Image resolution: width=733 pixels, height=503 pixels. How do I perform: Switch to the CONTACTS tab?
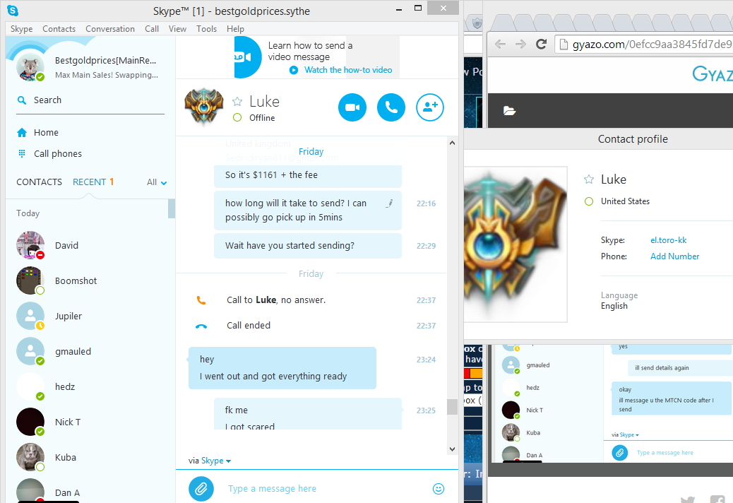click(40, 182)
